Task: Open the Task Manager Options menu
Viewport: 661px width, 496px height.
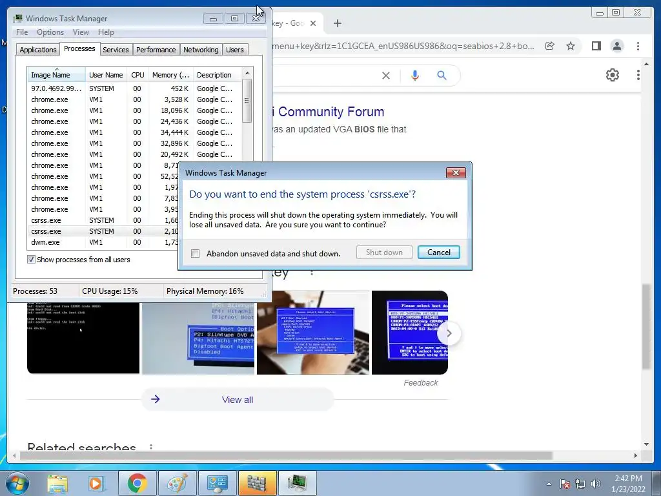Action: pos(50,32)
